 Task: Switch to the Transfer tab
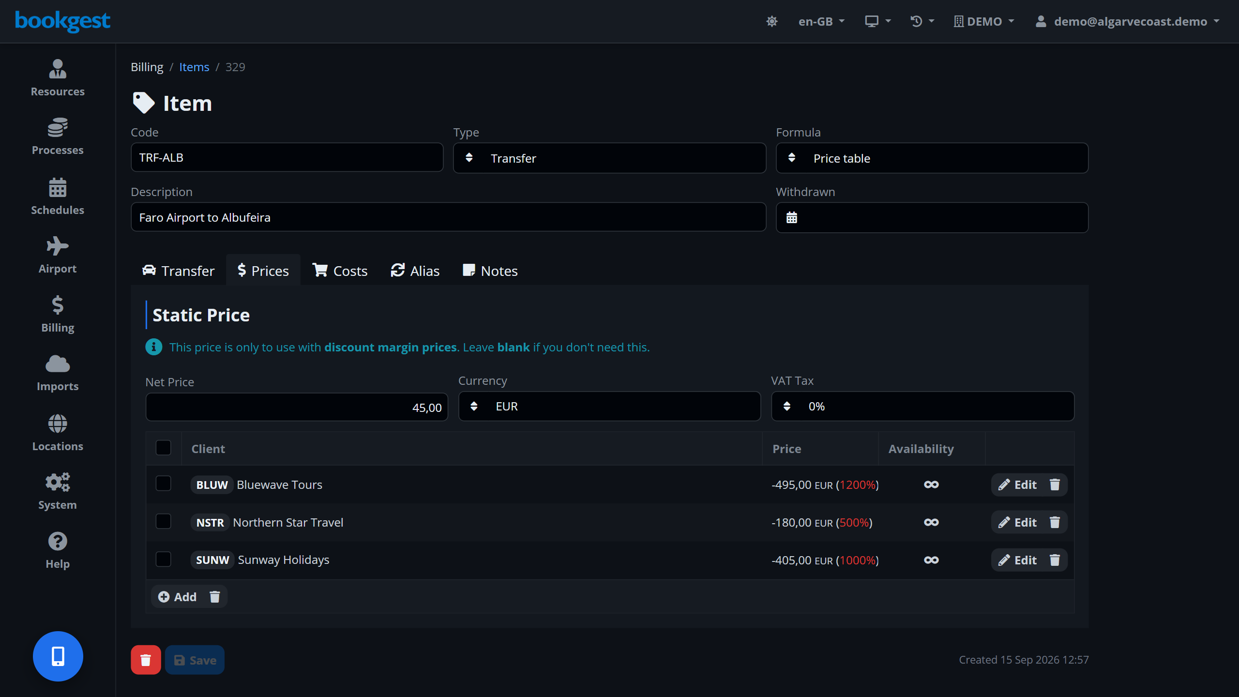pos(178,271)
